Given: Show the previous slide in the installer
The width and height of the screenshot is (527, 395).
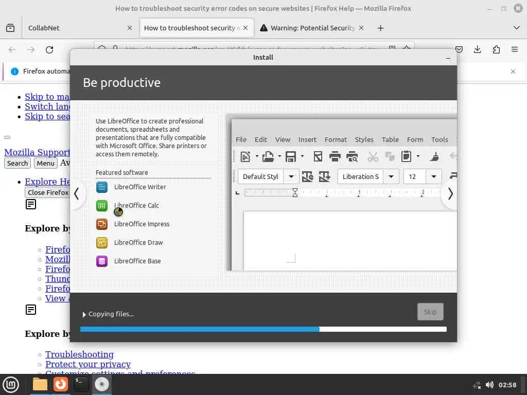Looking at the screenshot, I should 77,193.
